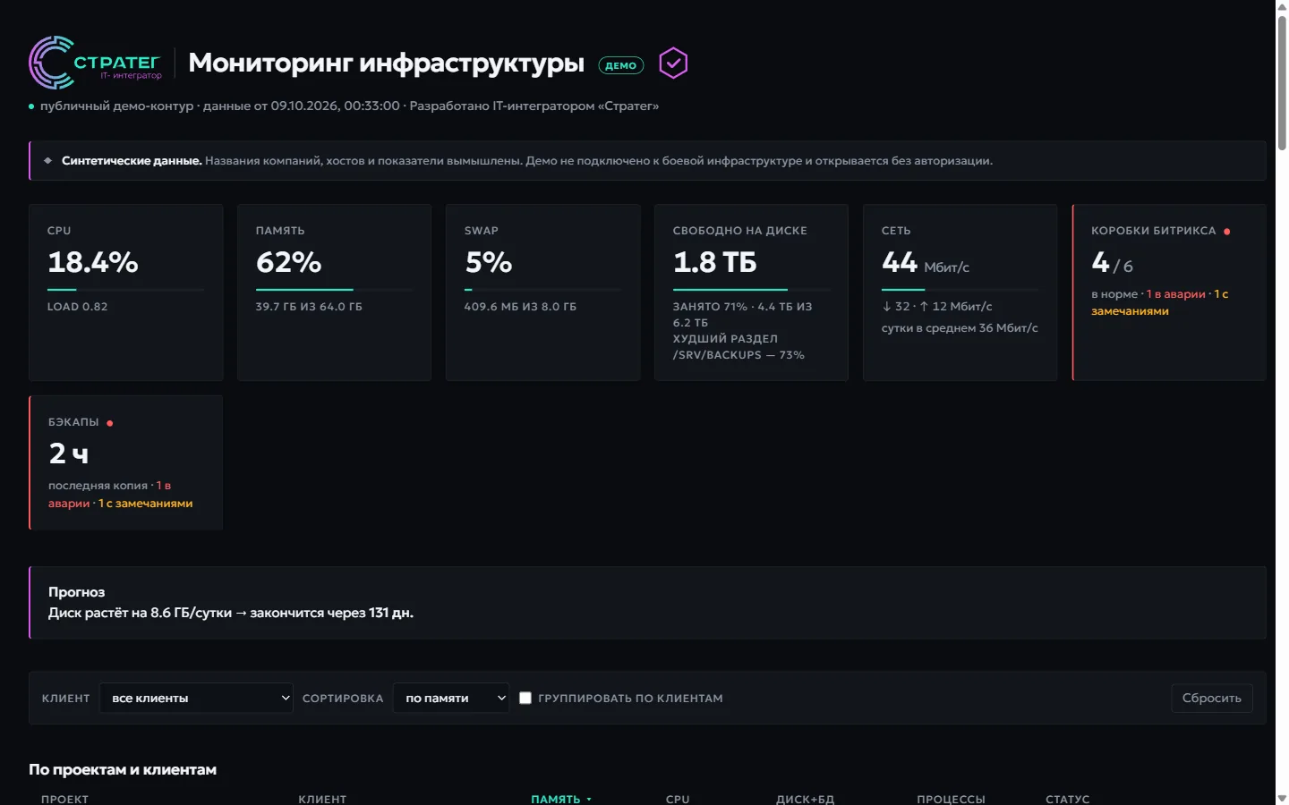Click the page vertical scrollbar thumb

click(1282, 82)
